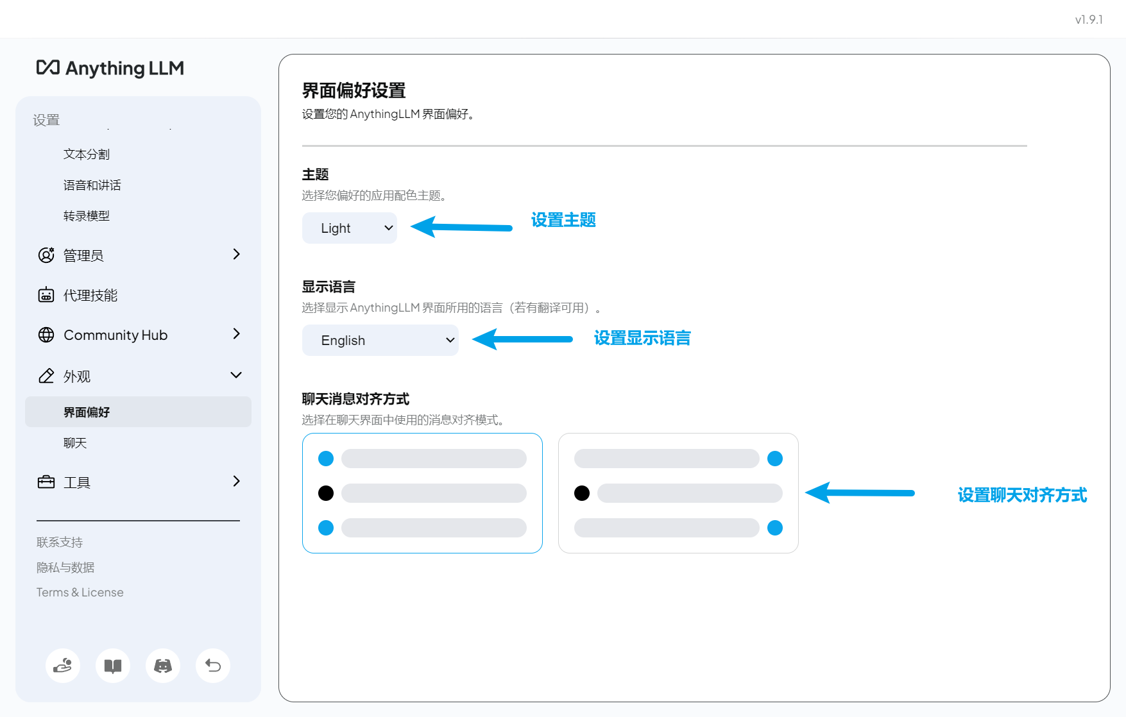Image resolution: width=1126 pixels, height=717 pixels.
Task: Click the 管理员 user icon
Action: pyautogui.click(x=46, y=255)
